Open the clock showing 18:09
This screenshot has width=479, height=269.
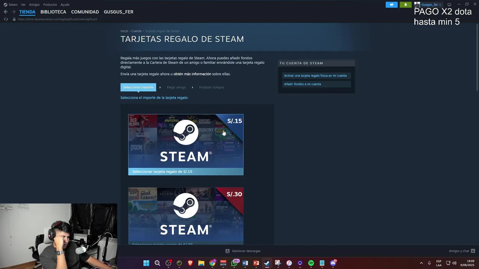coord(467,263)
